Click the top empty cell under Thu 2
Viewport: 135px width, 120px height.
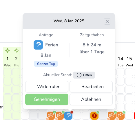(16, 72)
